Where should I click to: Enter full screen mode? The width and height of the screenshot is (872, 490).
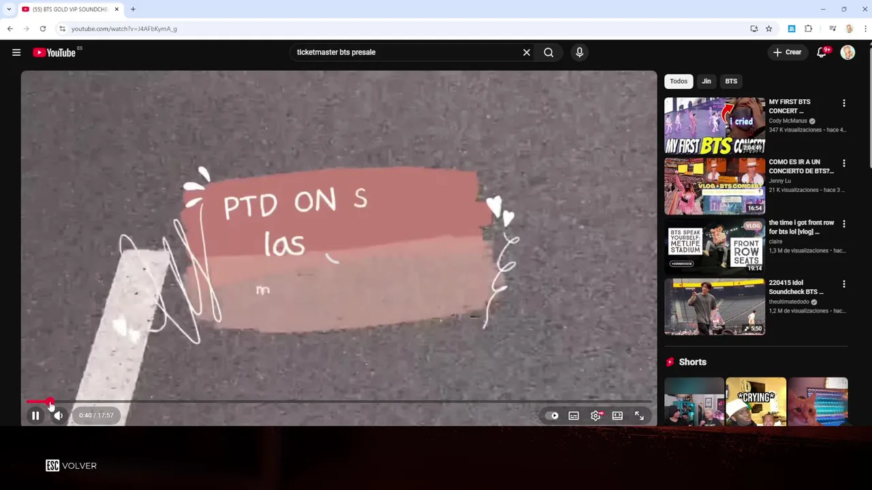(639, 416)
